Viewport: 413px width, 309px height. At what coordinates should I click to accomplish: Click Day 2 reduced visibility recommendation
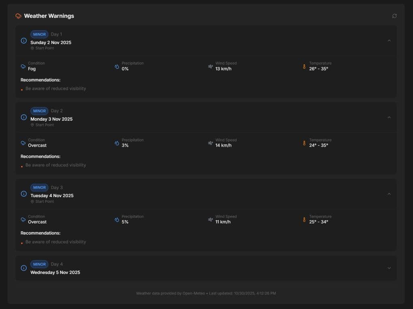tap(55, 165)
